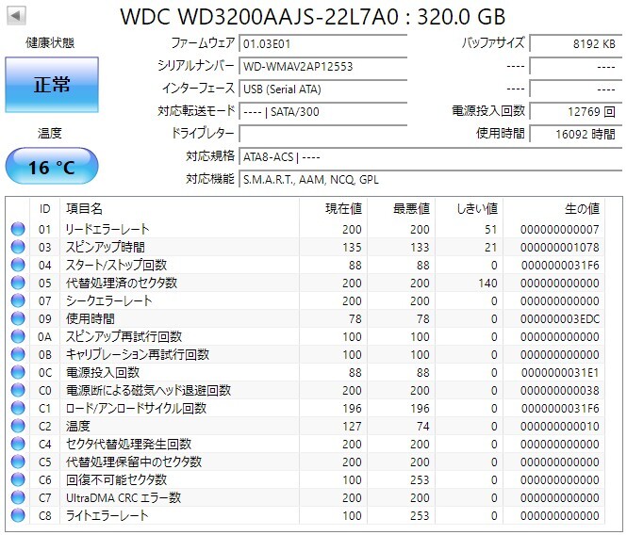627x535 pixels.
Task: Click the buffer size value 8192 KB
Action: (x=576, y=43)
